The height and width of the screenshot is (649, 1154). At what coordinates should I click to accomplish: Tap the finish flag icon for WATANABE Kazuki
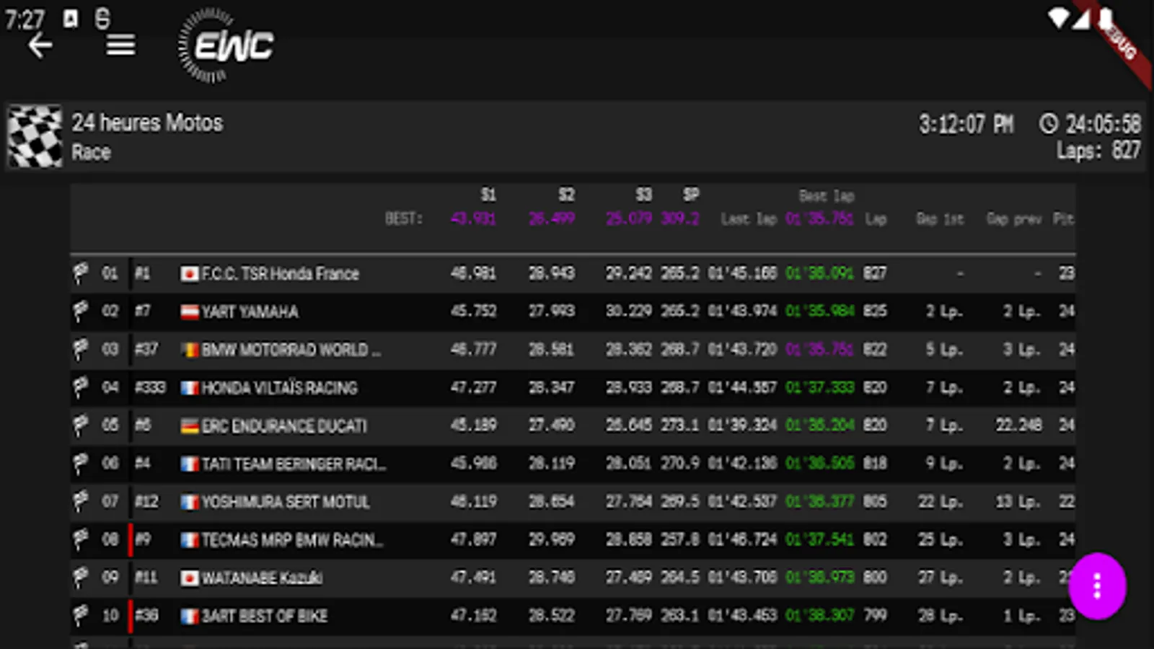coord(80,578)
